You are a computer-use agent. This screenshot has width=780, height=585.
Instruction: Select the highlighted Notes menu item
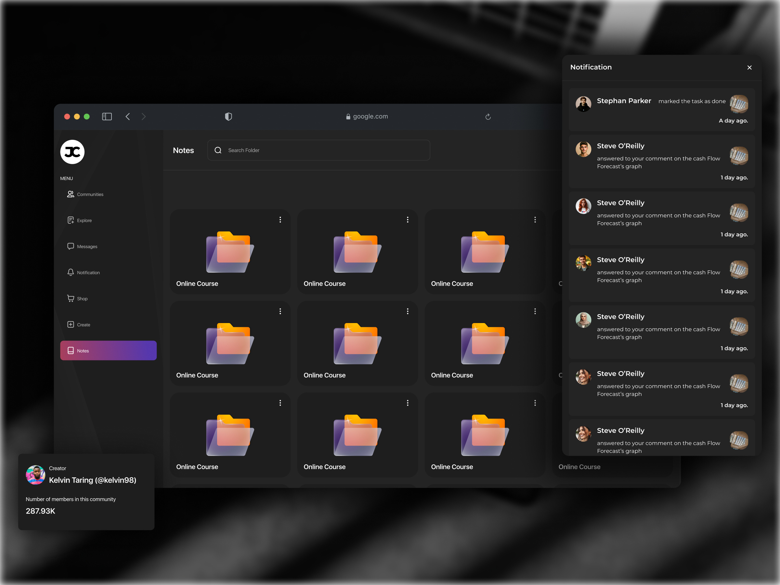[x=108, y=350]
